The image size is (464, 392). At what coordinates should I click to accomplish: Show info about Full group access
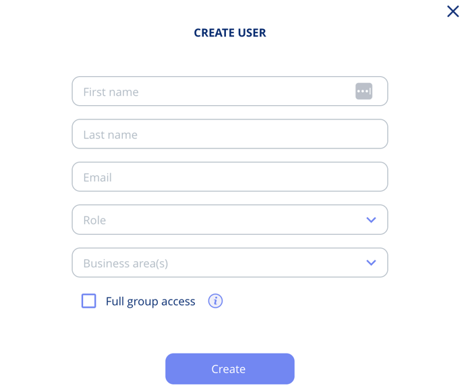pos(215,301)
